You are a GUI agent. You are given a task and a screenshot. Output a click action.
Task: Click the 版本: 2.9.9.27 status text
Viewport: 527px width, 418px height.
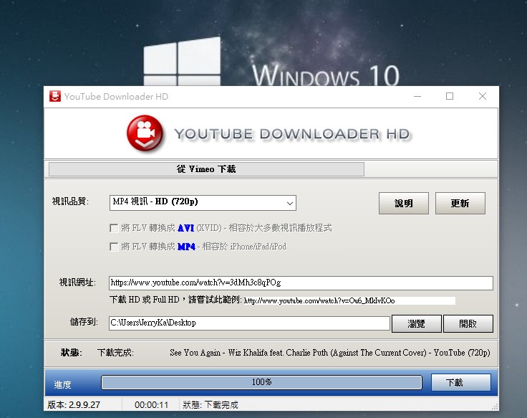tap(74, 404)
